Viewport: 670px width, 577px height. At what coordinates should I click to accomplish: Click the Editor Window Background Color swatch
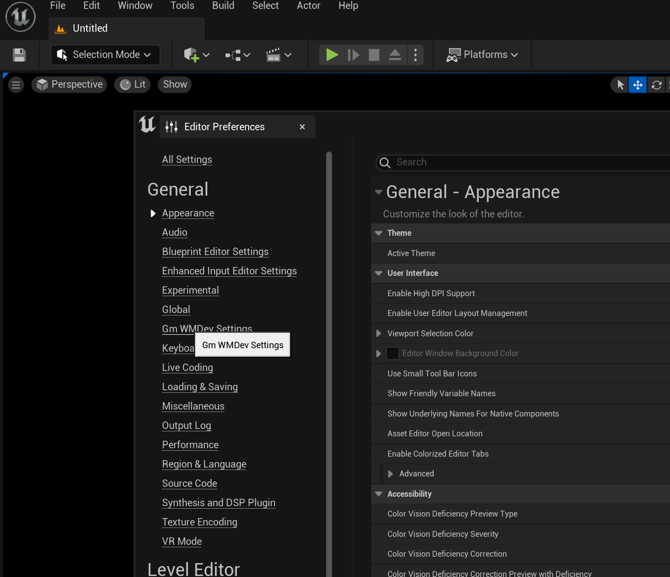(x=392, y=354)
